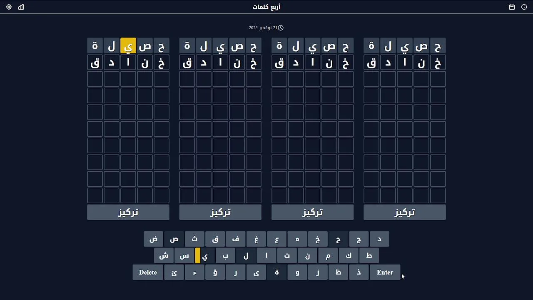Screen dimensions: 533x300
Task: Click the Delete key
Action: [x=148, y=272]
